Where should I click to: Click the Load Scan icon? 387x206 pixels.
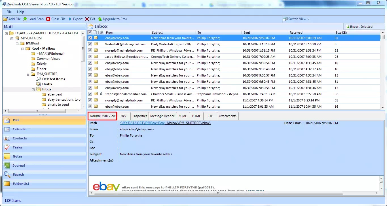25,19
